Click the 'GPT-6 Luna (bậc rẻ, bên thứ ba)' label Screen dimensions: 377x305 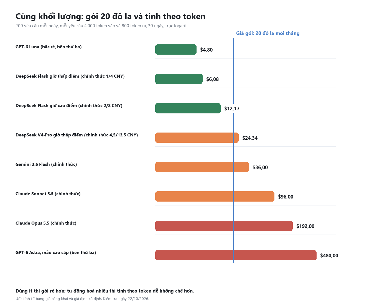tap(49, 47)
